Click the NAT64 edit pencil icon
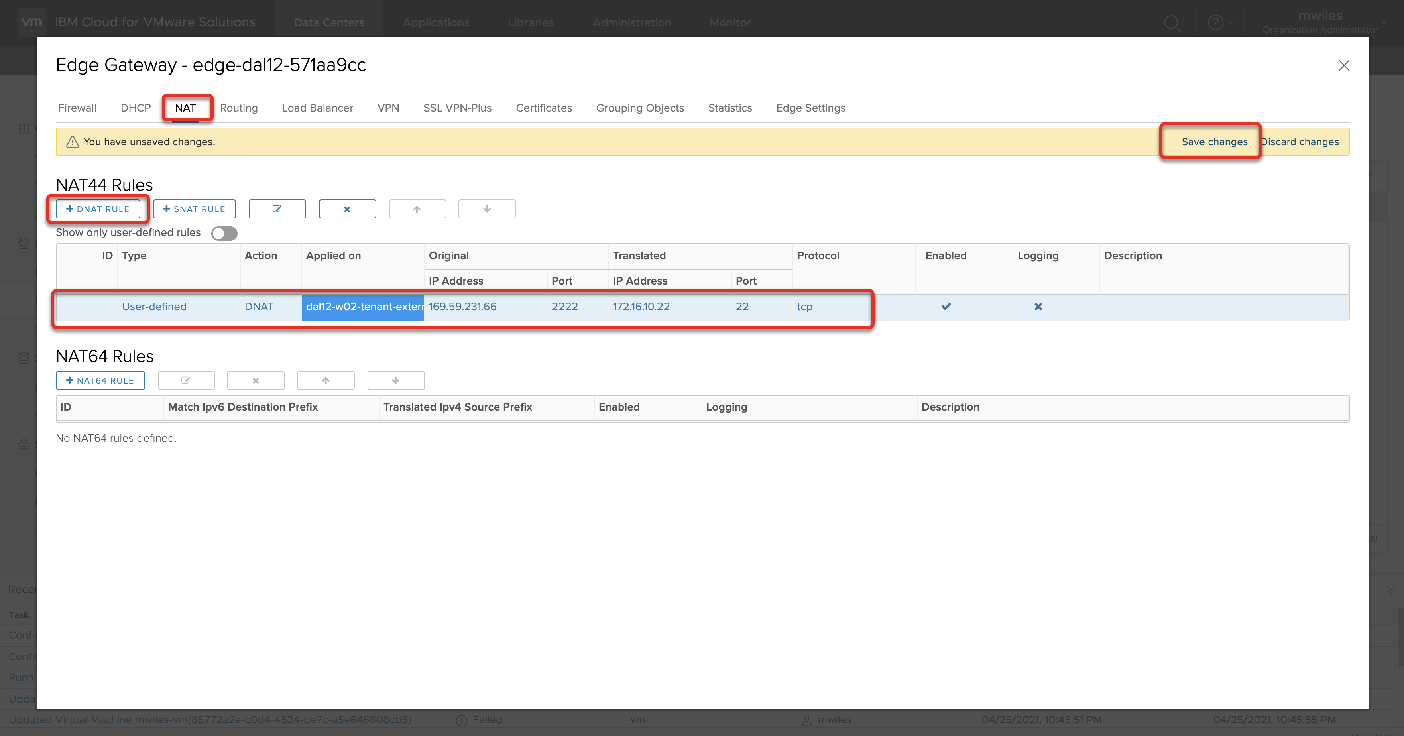 coord(186,380)
